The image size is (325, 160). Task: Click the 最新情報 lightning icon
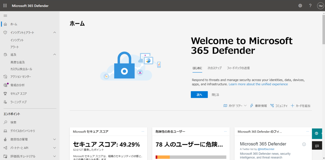252,106
